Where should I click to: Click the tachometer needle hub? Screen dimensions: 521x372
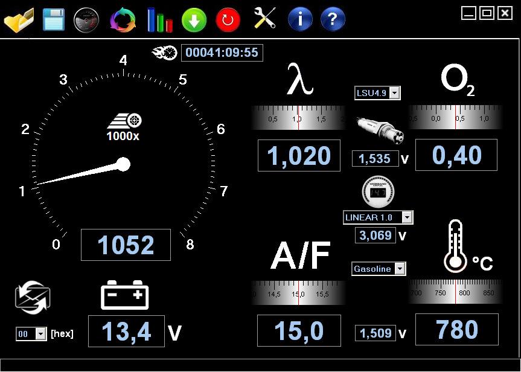[123, 164]
